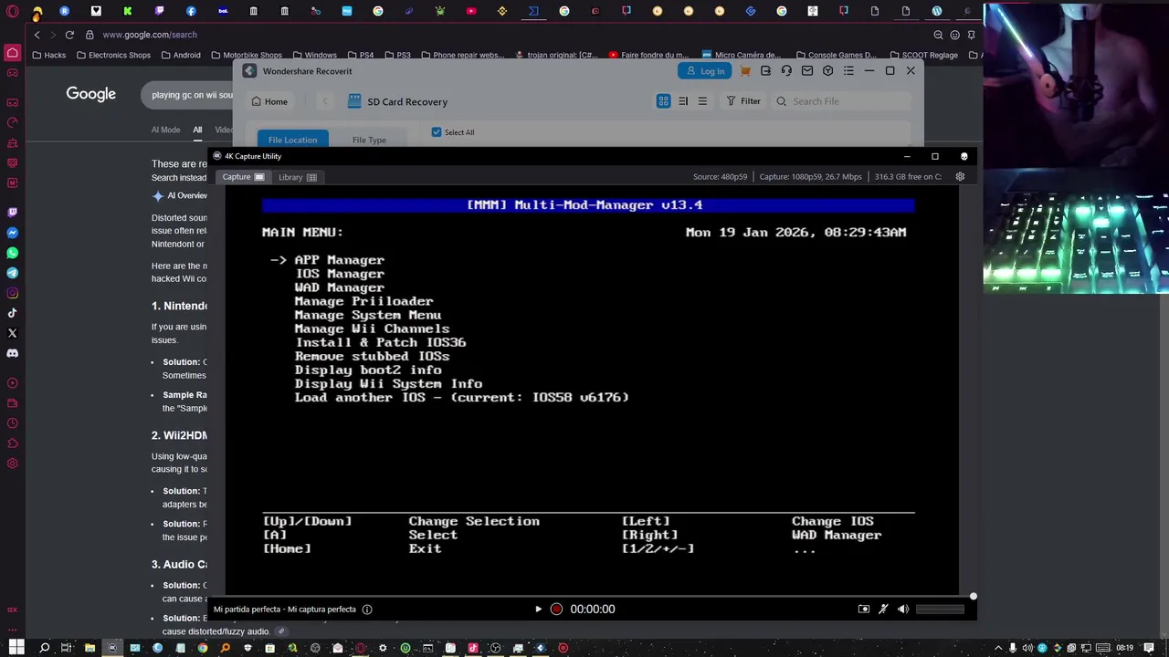Open the Electronics Shops bookmarks folder
1169x657 pixels.
113,55
